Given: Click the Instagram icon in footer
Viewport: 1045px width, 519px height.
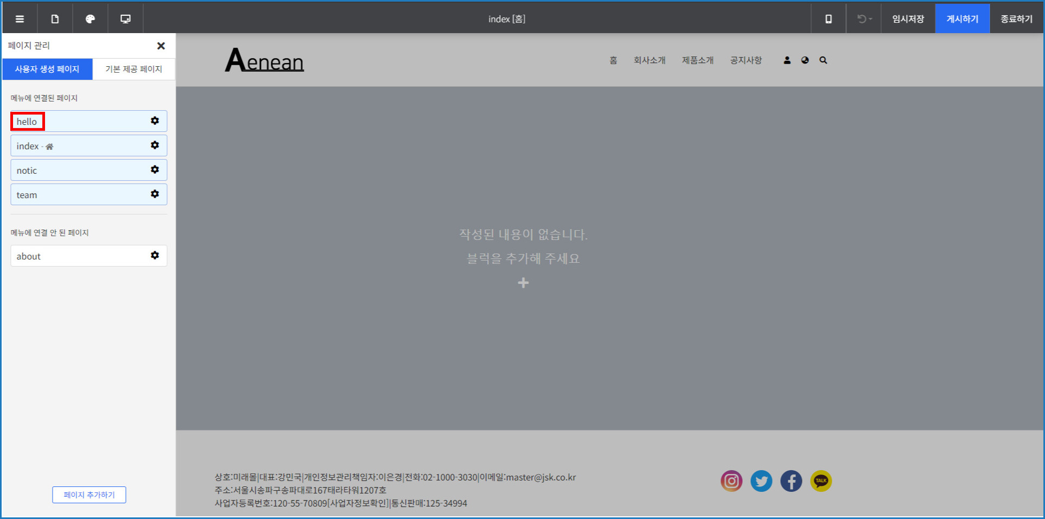Looking at the screenshot, I should [x=731, y=481].
